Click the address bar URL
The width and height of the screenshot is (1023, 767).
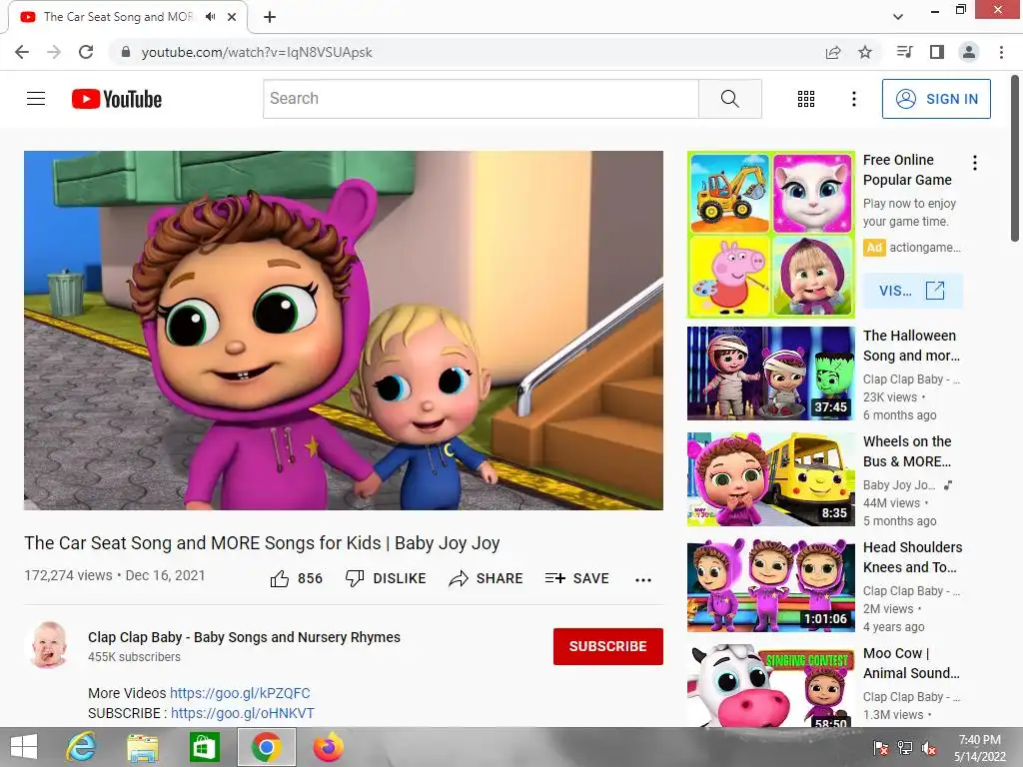257,52
